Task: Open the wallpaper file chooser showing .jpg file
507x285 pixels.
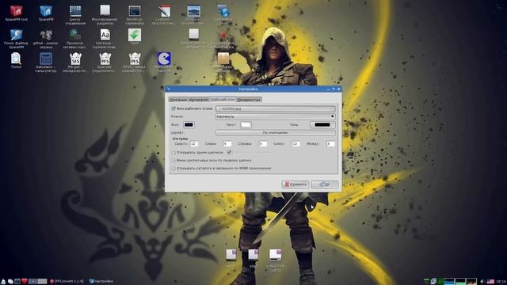Action: 276,108
